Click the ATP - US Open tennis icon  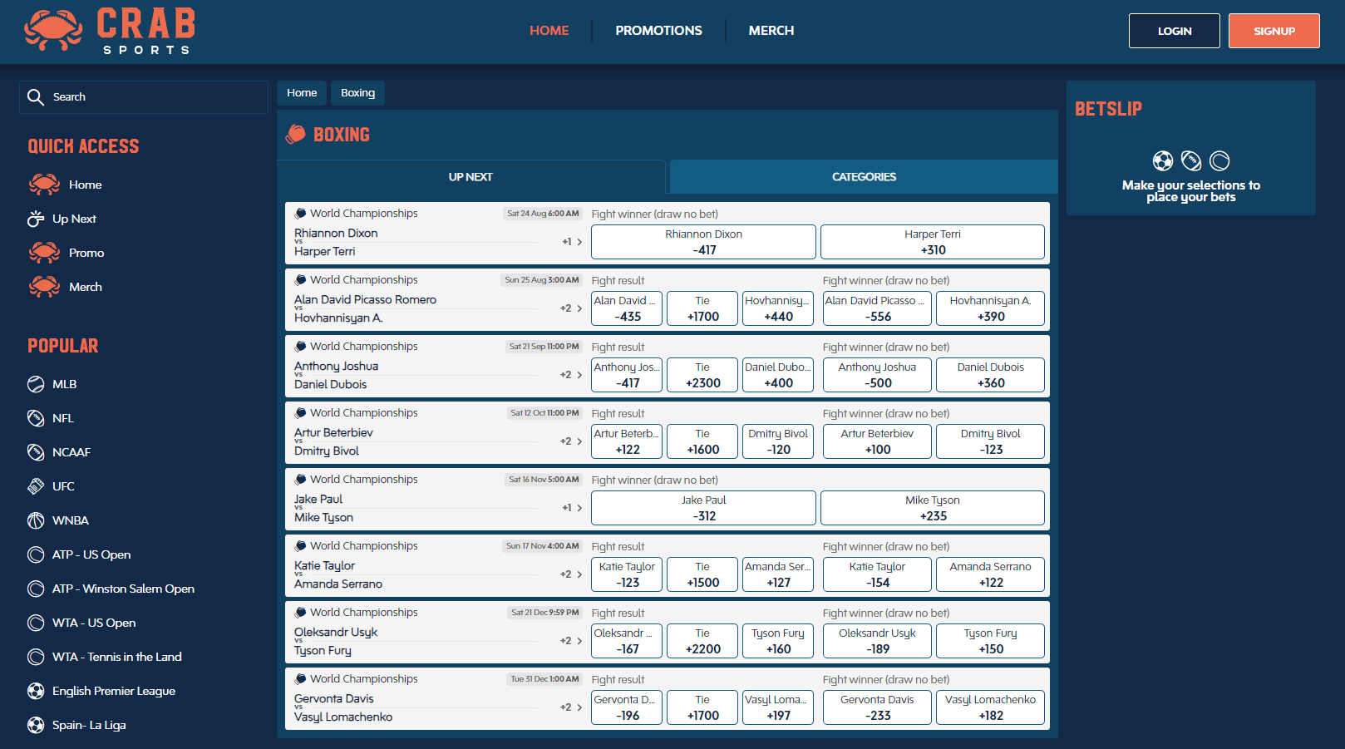tap(36, 554)
